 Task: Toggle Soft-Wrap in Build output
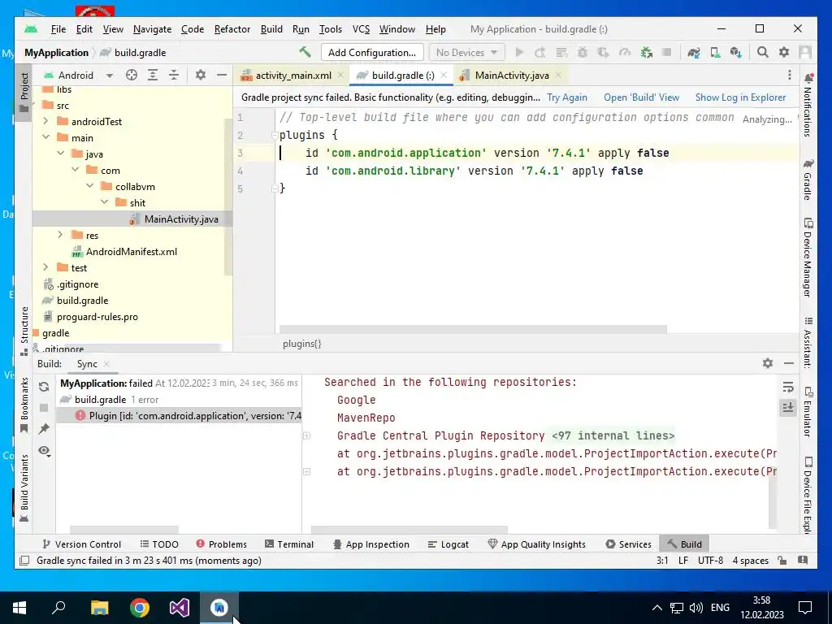tap(788, 388)
